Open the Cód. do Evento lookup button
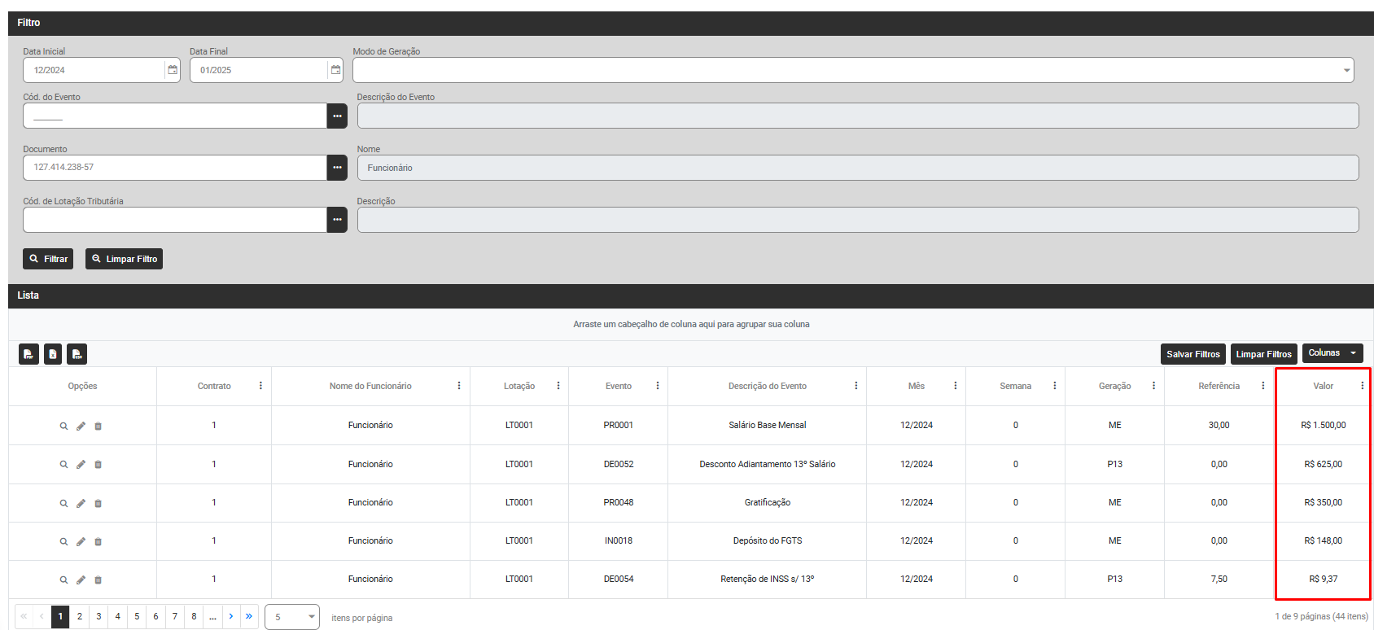The height and width of the screenshot is (630, 1374). pyautogui.click(x=337, y=116)
